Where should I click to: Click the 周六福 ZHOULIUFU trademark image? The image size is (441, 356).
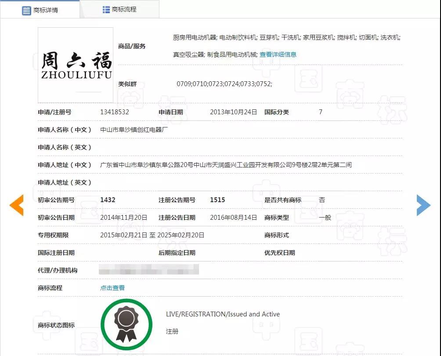tap(76, 65)
